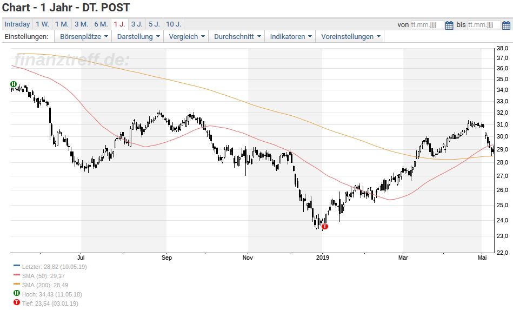The width and height of the screenshot is (513, 310).
Task: Click 'SMA (50): 29,37' legend text
Action: pyautogui.click(x=43, y=276)
